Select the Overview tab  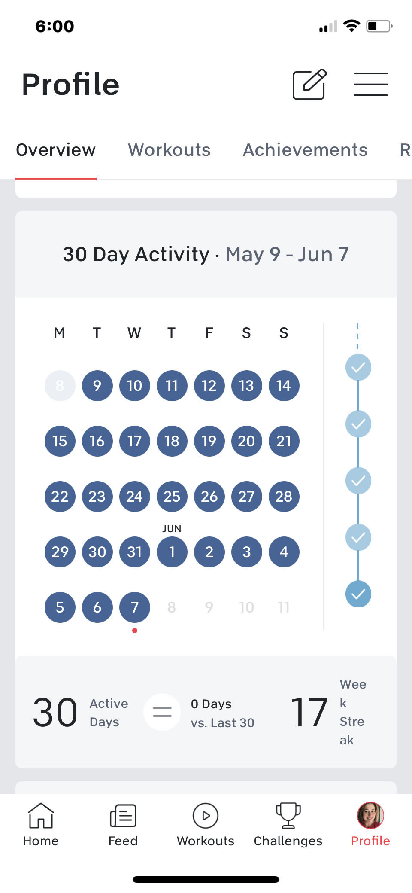tap(56, 150)
